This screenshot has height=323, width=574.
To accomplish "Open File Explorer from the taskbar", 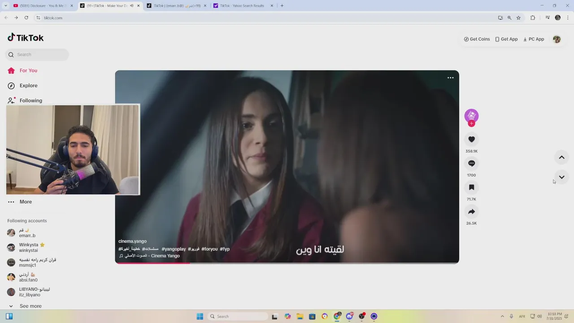I will (x=300, y=317).
